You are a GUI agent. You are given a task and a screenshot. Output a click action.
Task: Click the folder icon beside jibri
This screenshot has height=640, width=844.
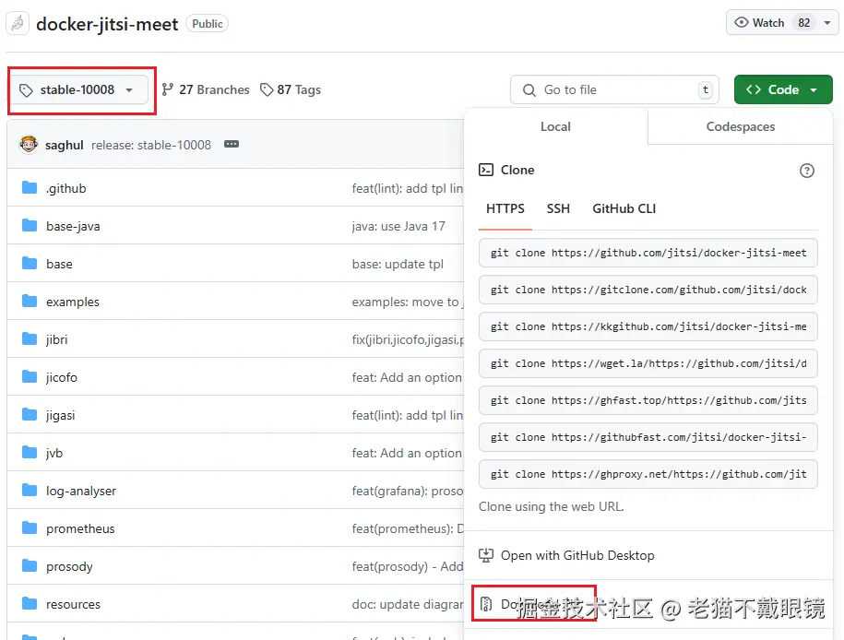coord(30,339)
